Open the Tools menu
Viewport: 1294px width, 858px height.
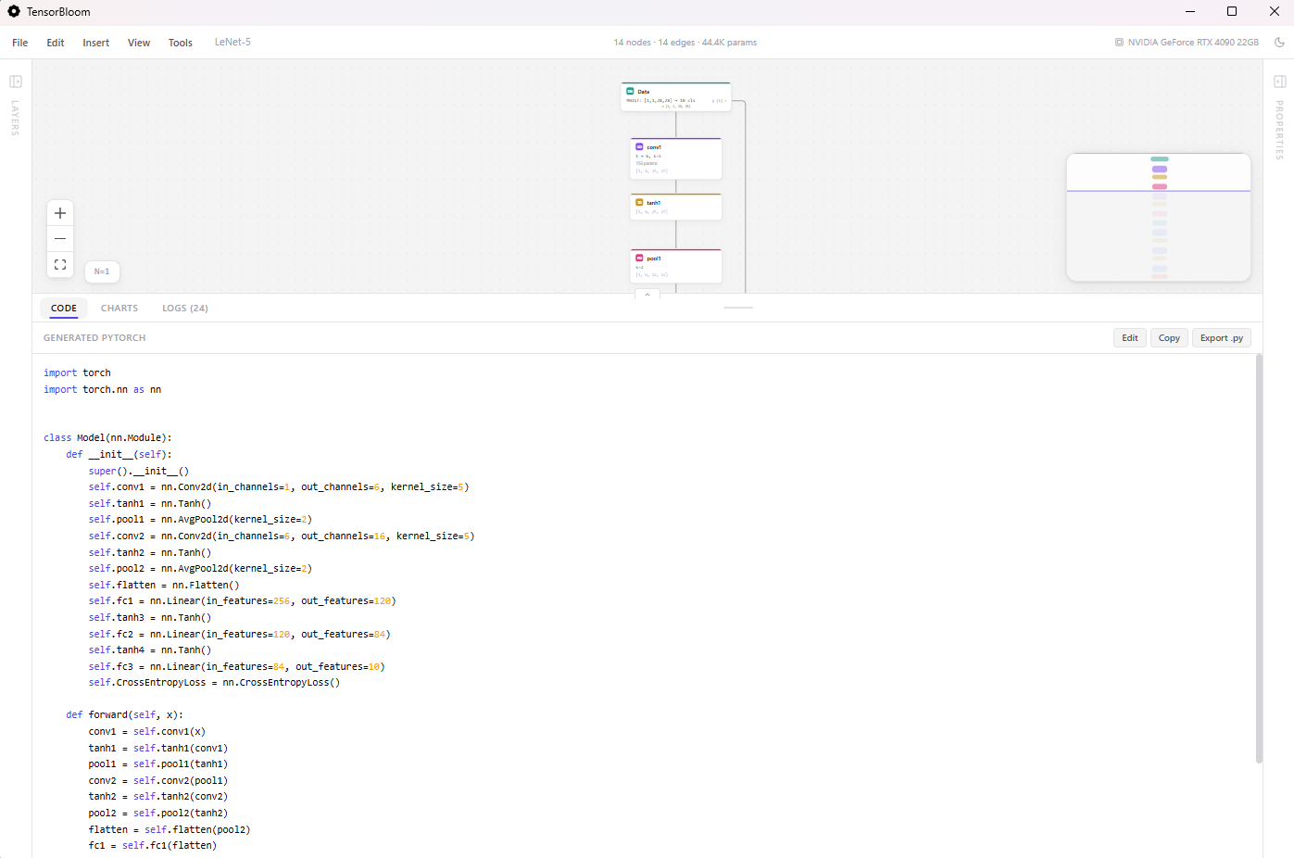(180, 43)
